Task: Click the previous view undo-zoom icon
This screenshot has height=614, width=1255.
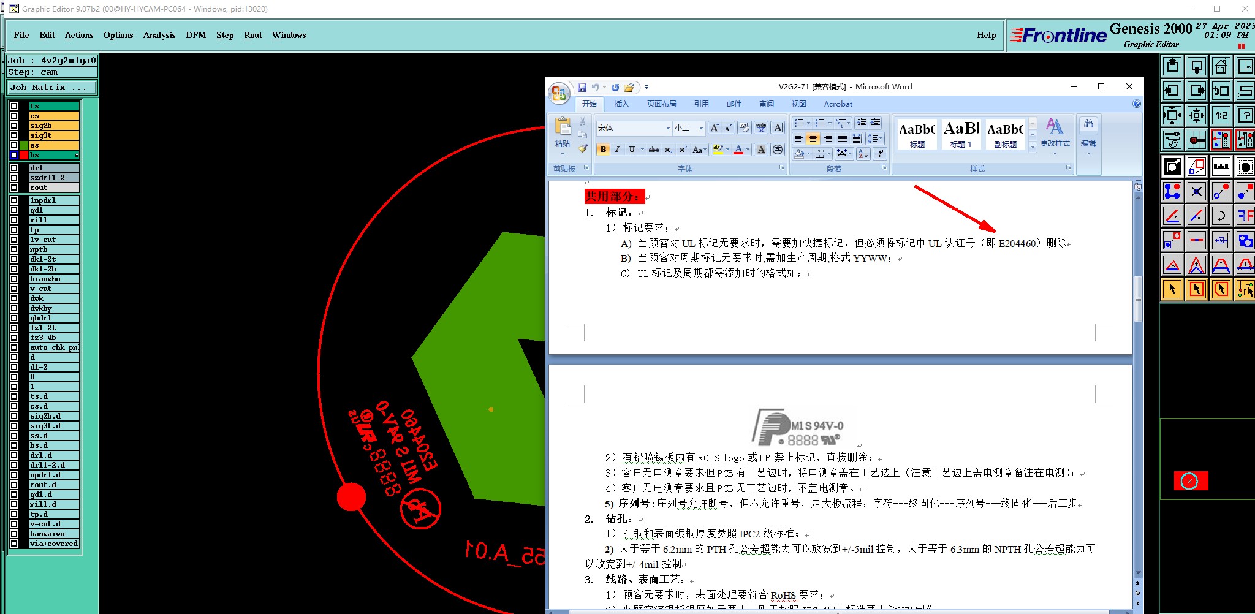Action: click(1221, 91)
